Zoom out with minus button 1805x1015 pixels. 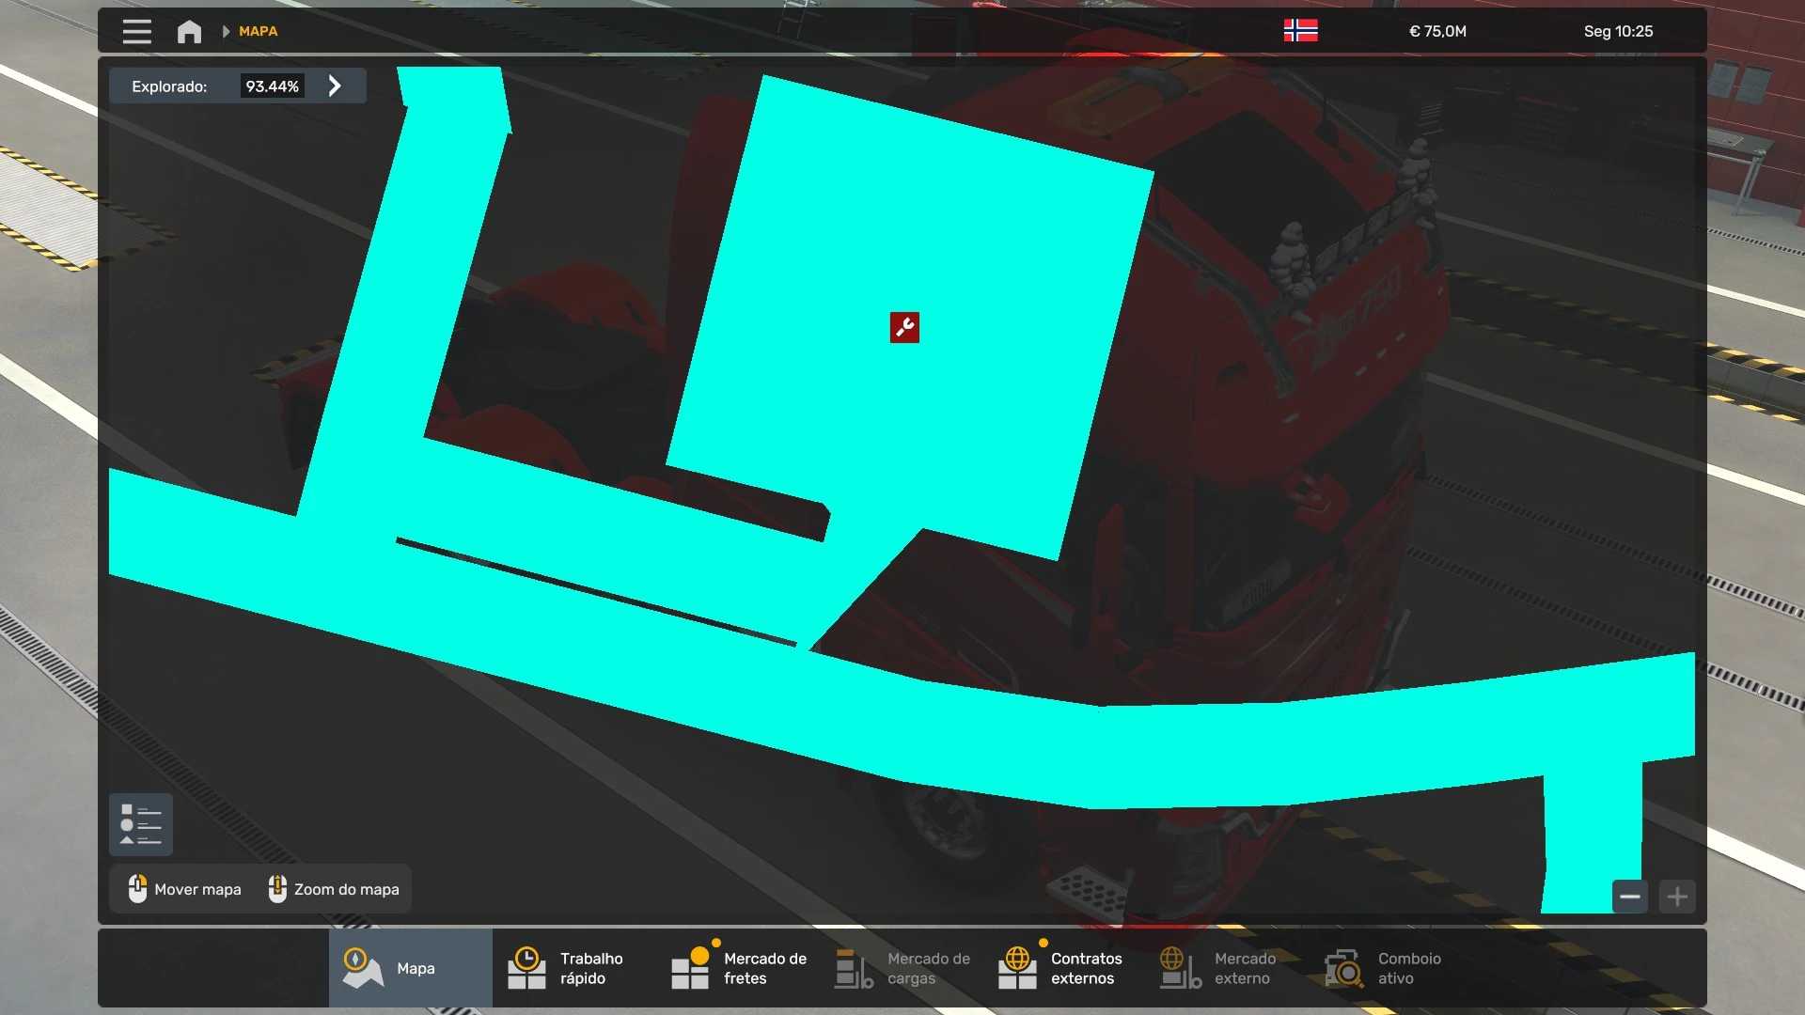pos(1630,897)
